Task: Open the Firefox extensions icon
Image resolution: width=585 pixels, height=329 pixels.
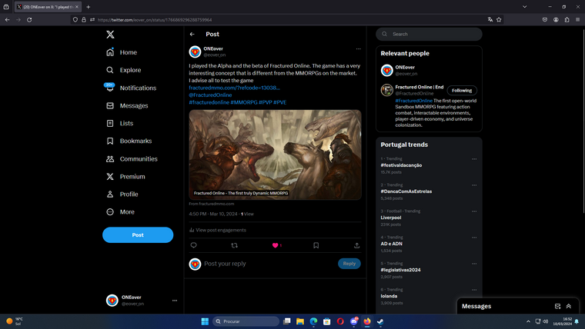Action: [x=567, y=20]
